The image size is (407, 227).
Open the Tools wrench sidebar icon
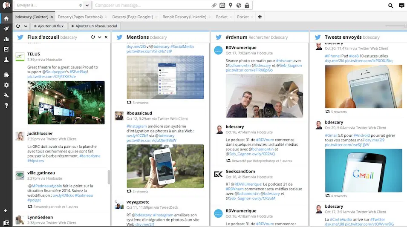6,95
